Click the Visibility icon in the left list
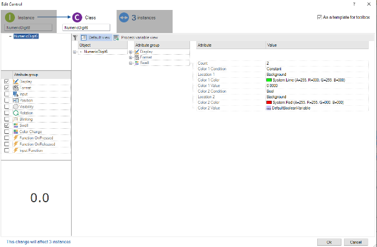Viewport: 377px width, 247px height. point(16,106)
